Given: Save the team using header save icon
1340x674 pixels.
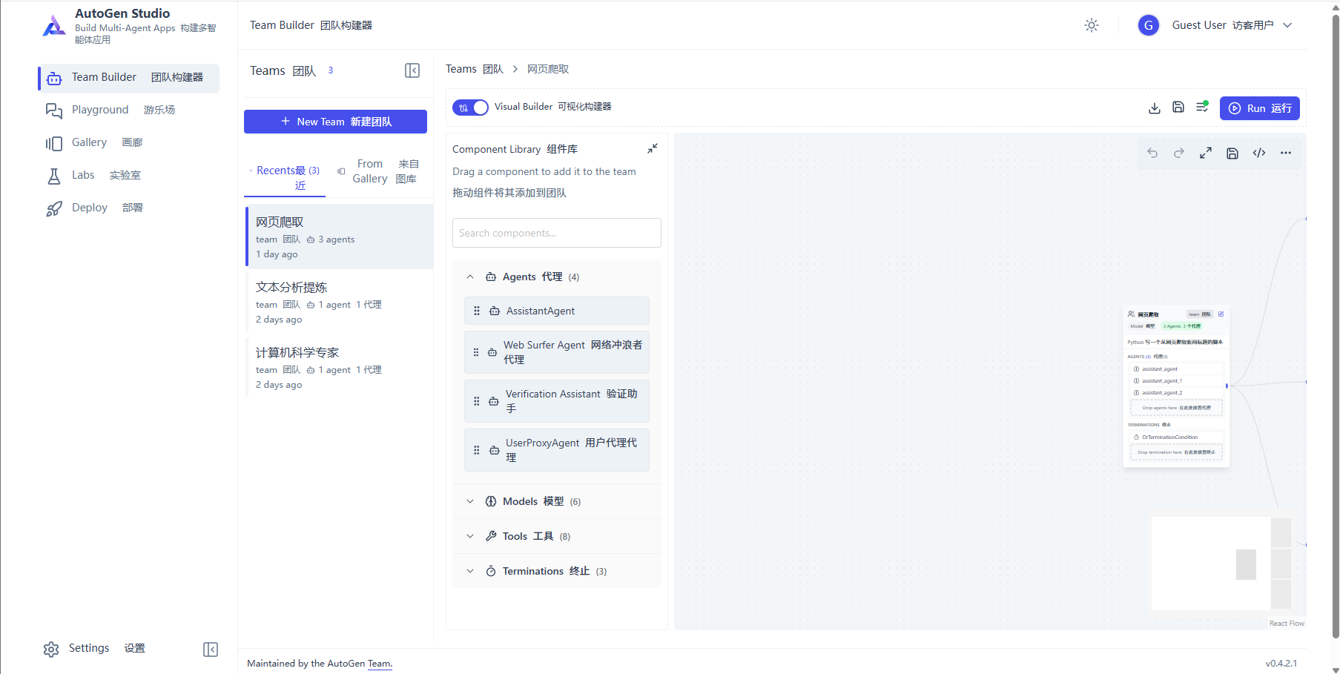Looking at the screenshot, I should (1178, 108).
